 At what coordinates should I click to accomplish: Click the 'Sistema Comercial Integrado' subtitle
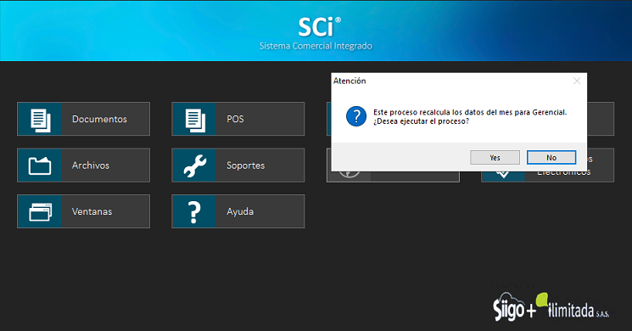[316, 46]
